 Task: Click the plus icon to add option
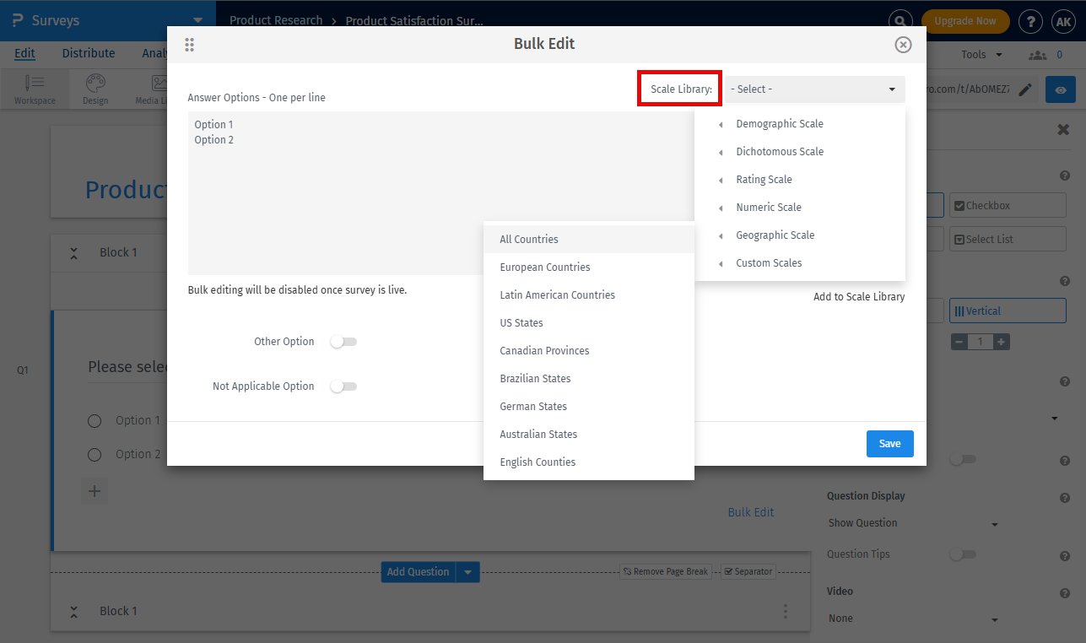95,491
